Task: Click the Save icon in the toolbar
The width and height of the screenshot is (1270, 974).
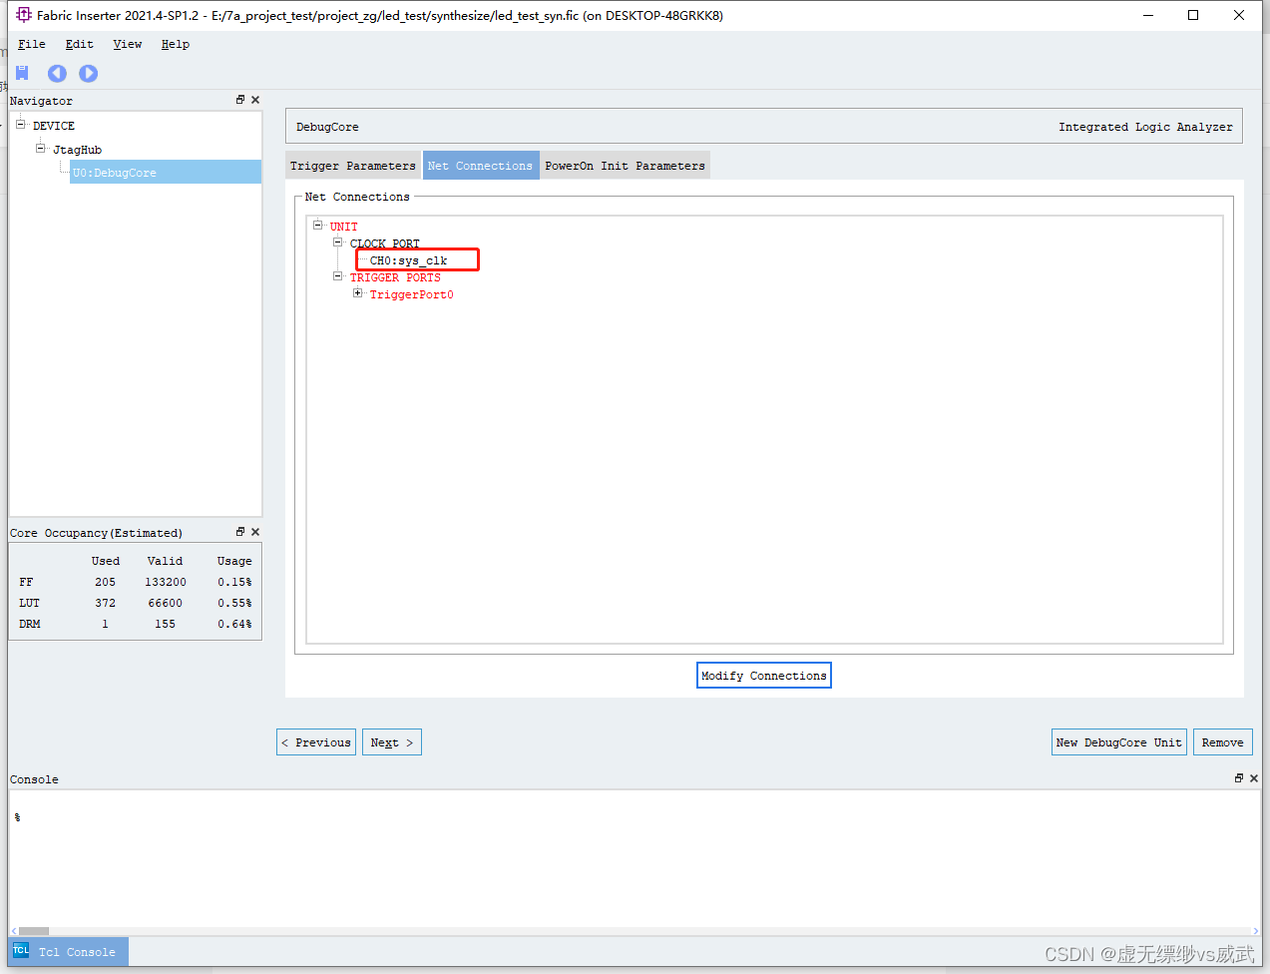Action: pos(22,73)
